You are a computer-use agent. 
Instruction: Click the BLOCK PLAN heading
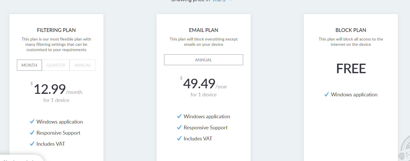(x=351, y=30)
